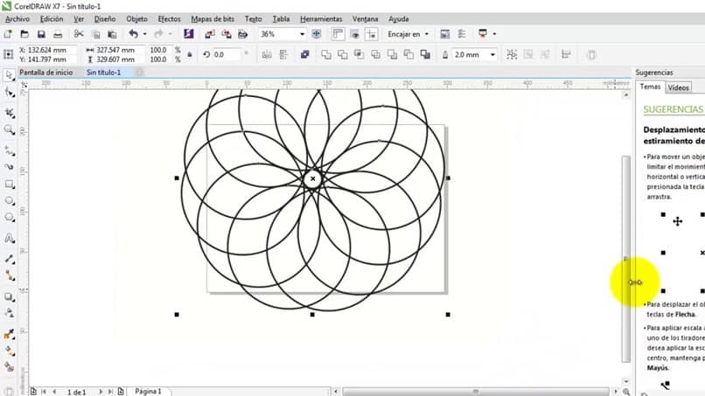Click the 'Página 1' page tab
The image size is (705, 396).
tap(147, 391)
